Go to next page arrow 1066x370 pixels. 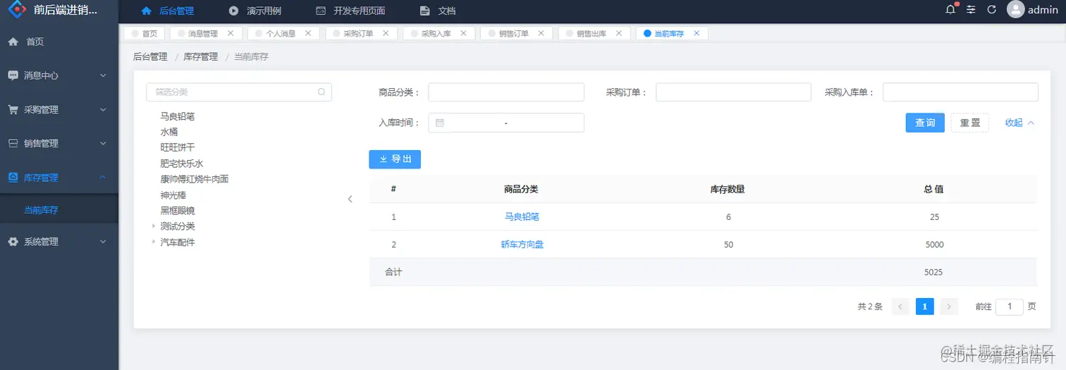coord(949,307)
